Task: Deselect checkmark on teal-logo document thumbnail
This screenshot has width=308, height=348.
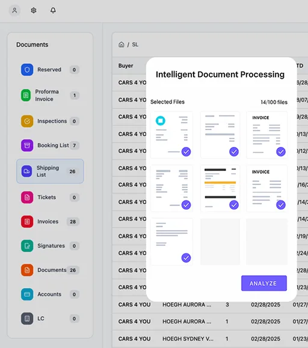Action: coord(186,152)
